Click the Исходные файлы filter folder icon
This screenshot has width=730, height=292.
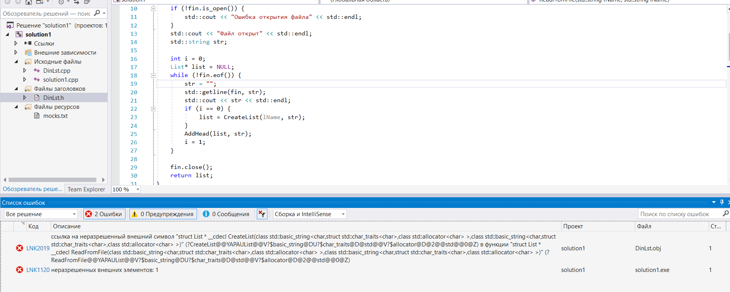(28, 61)
